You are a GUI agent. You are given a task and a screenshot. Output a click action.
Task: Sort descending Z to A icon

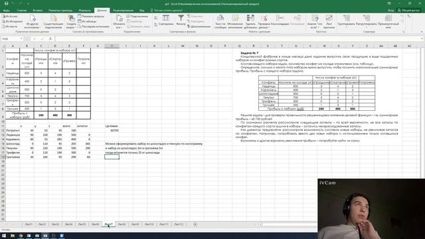(x=156, y=25)
